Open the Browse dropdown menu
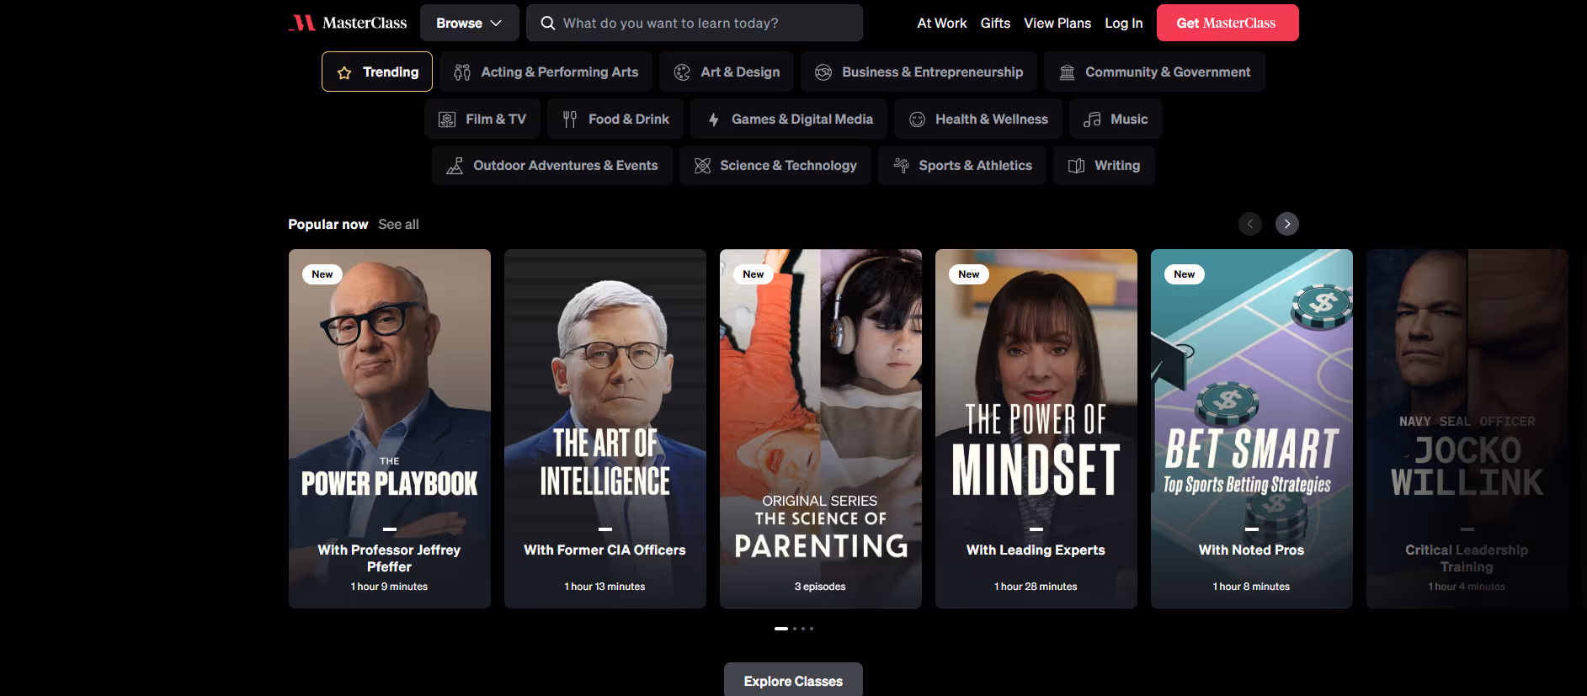The image size is (1587, 696). click(x=469, y=23)
